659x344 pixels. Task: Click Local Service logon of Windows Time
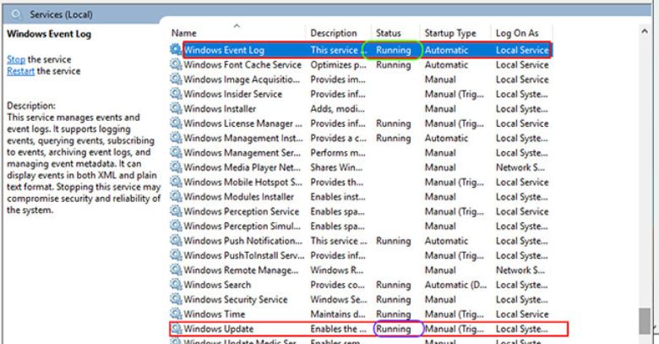[x=522, y=314]
